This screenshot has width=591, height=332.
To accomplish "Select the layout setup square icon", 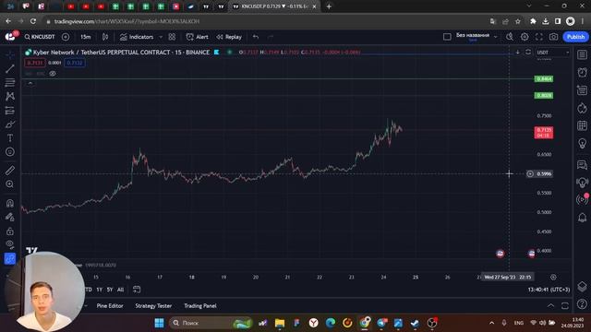I will 447,37.
